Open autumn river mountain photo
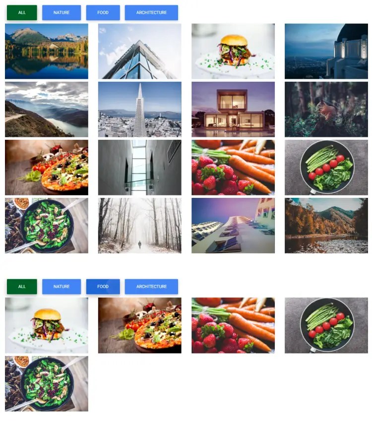 tap(326, 226)
